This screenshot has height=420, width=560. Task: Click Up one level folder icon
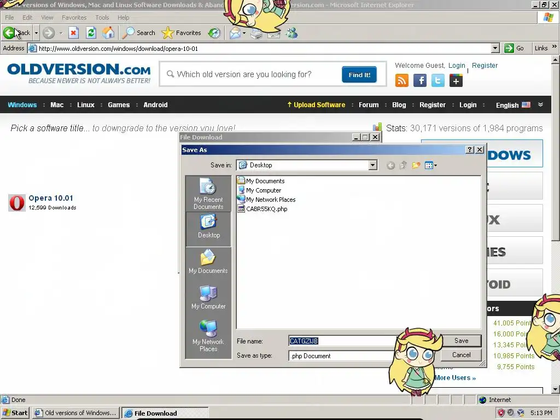403,165
